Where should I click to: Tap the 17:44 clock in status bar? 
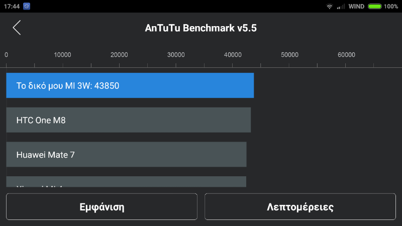12,7
